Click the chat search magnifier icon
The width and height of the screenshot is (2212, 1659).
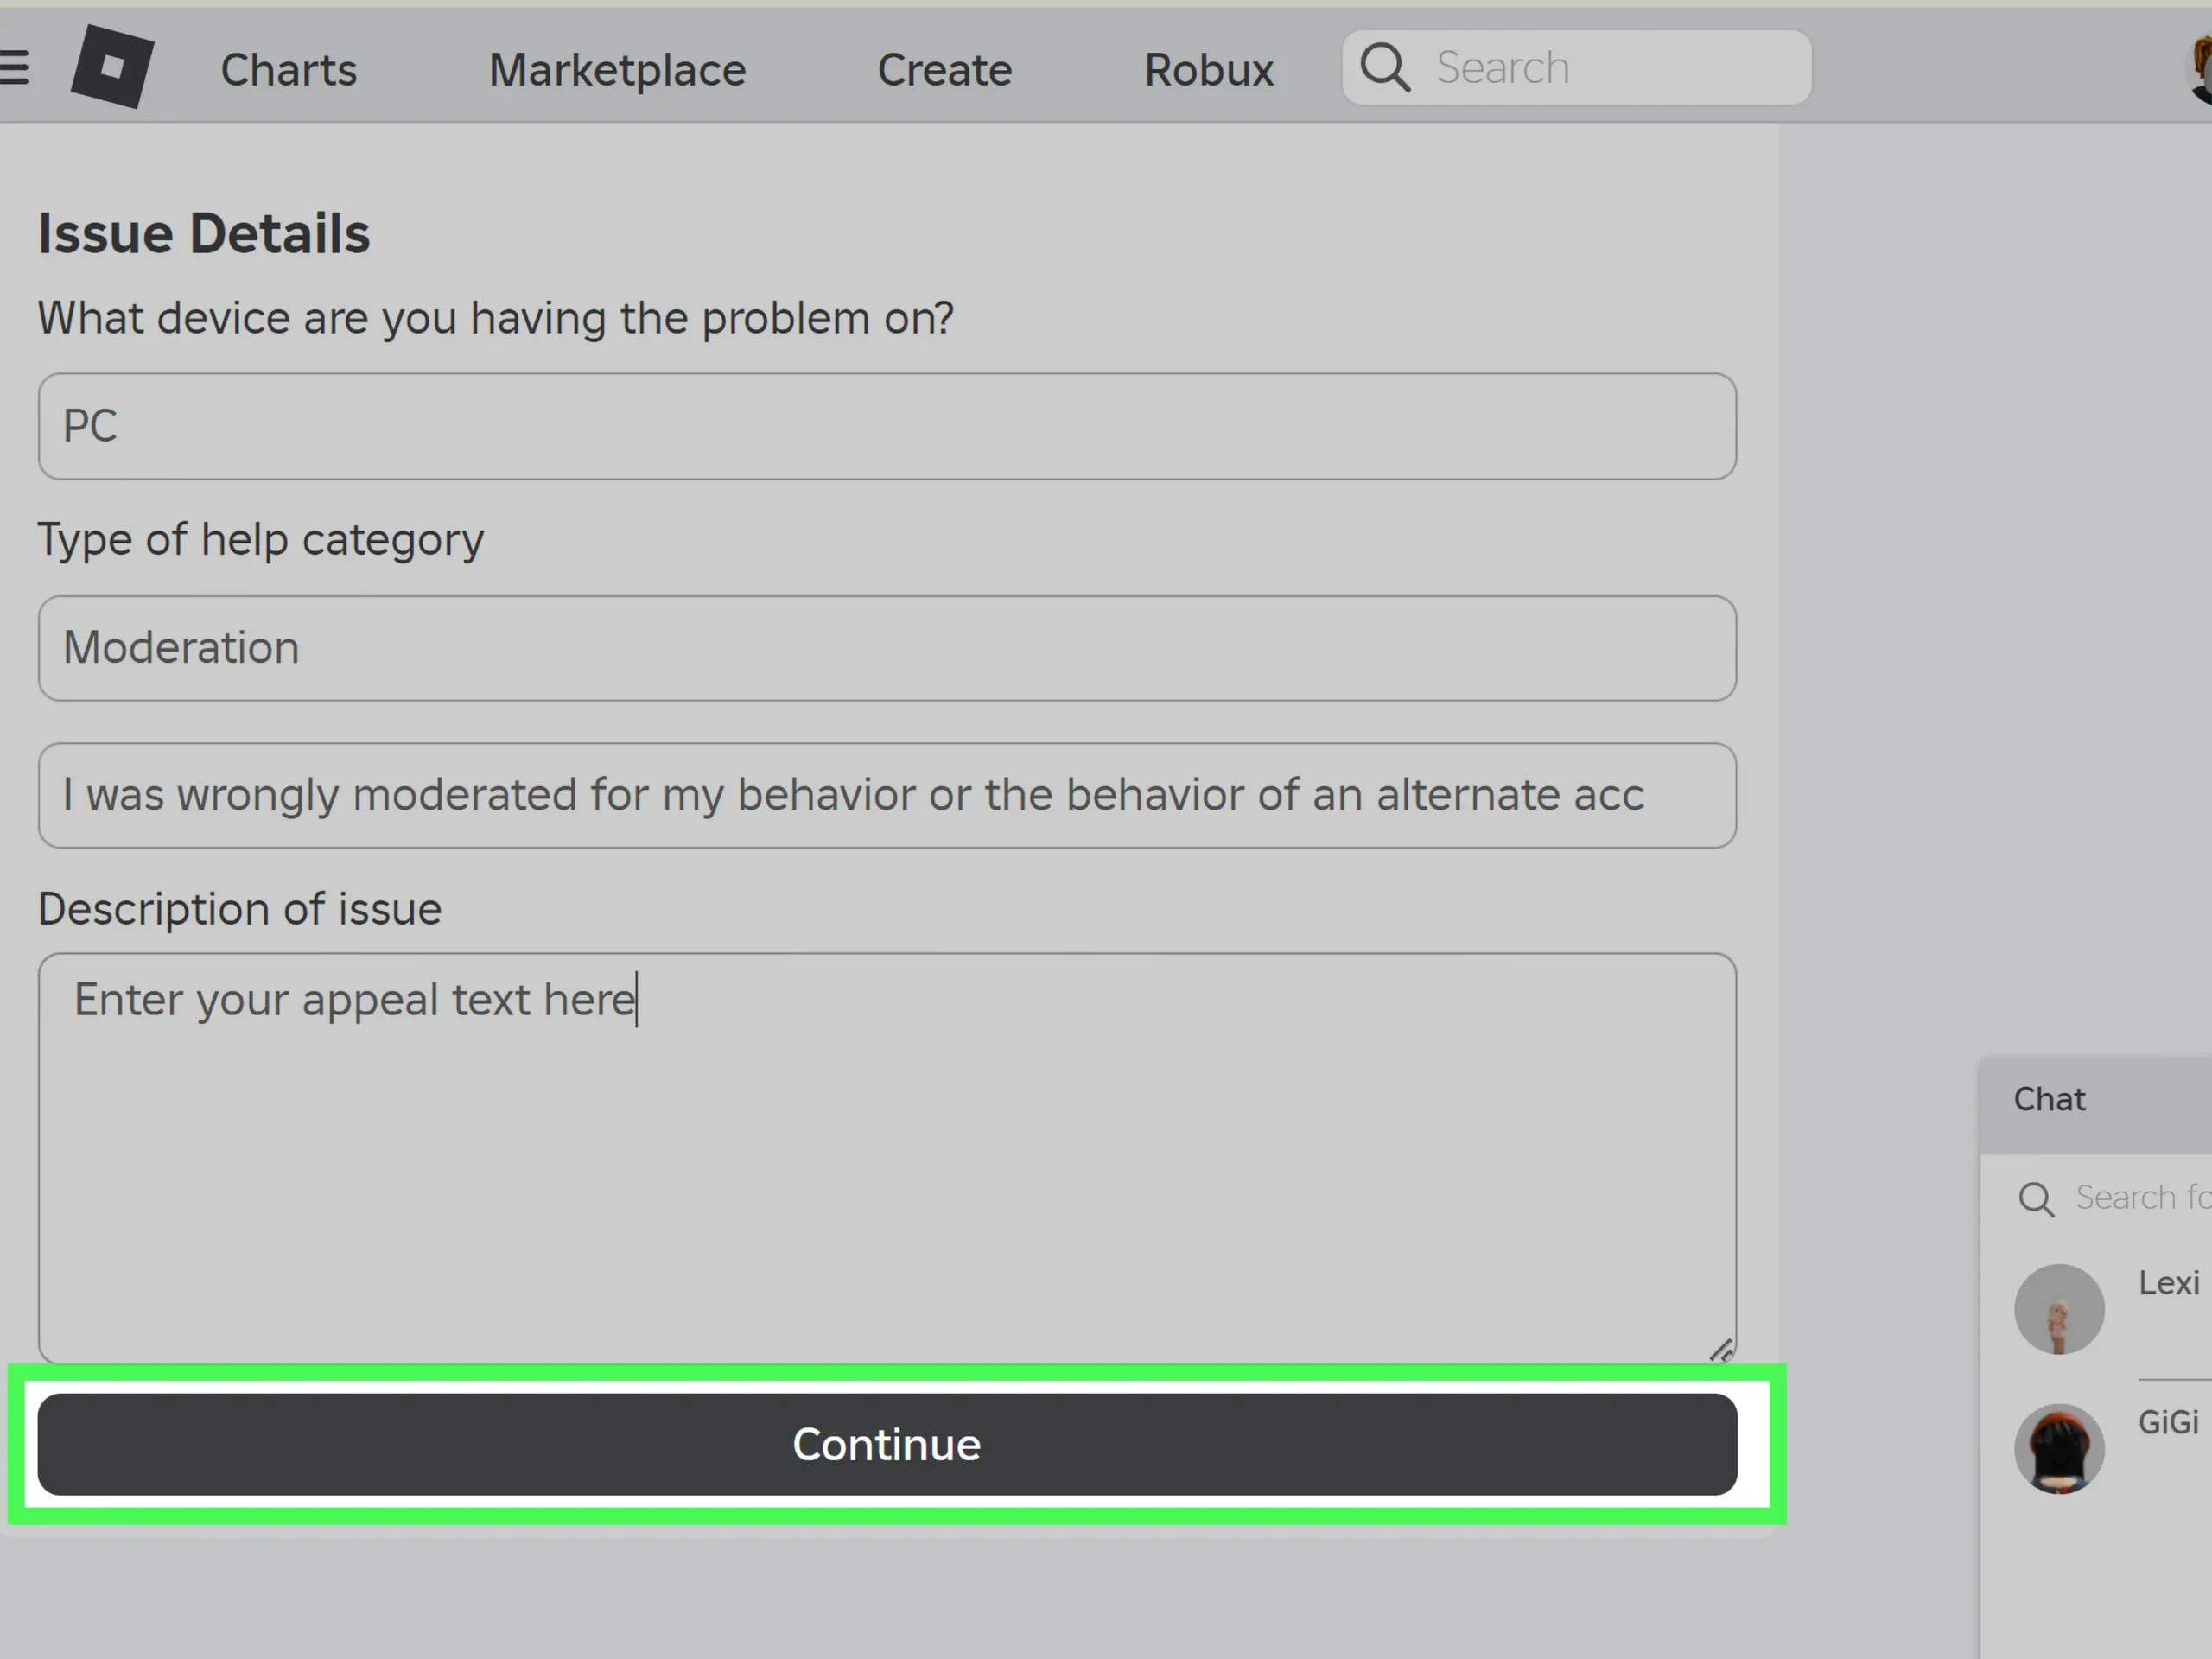[x=2035, y=1198]
